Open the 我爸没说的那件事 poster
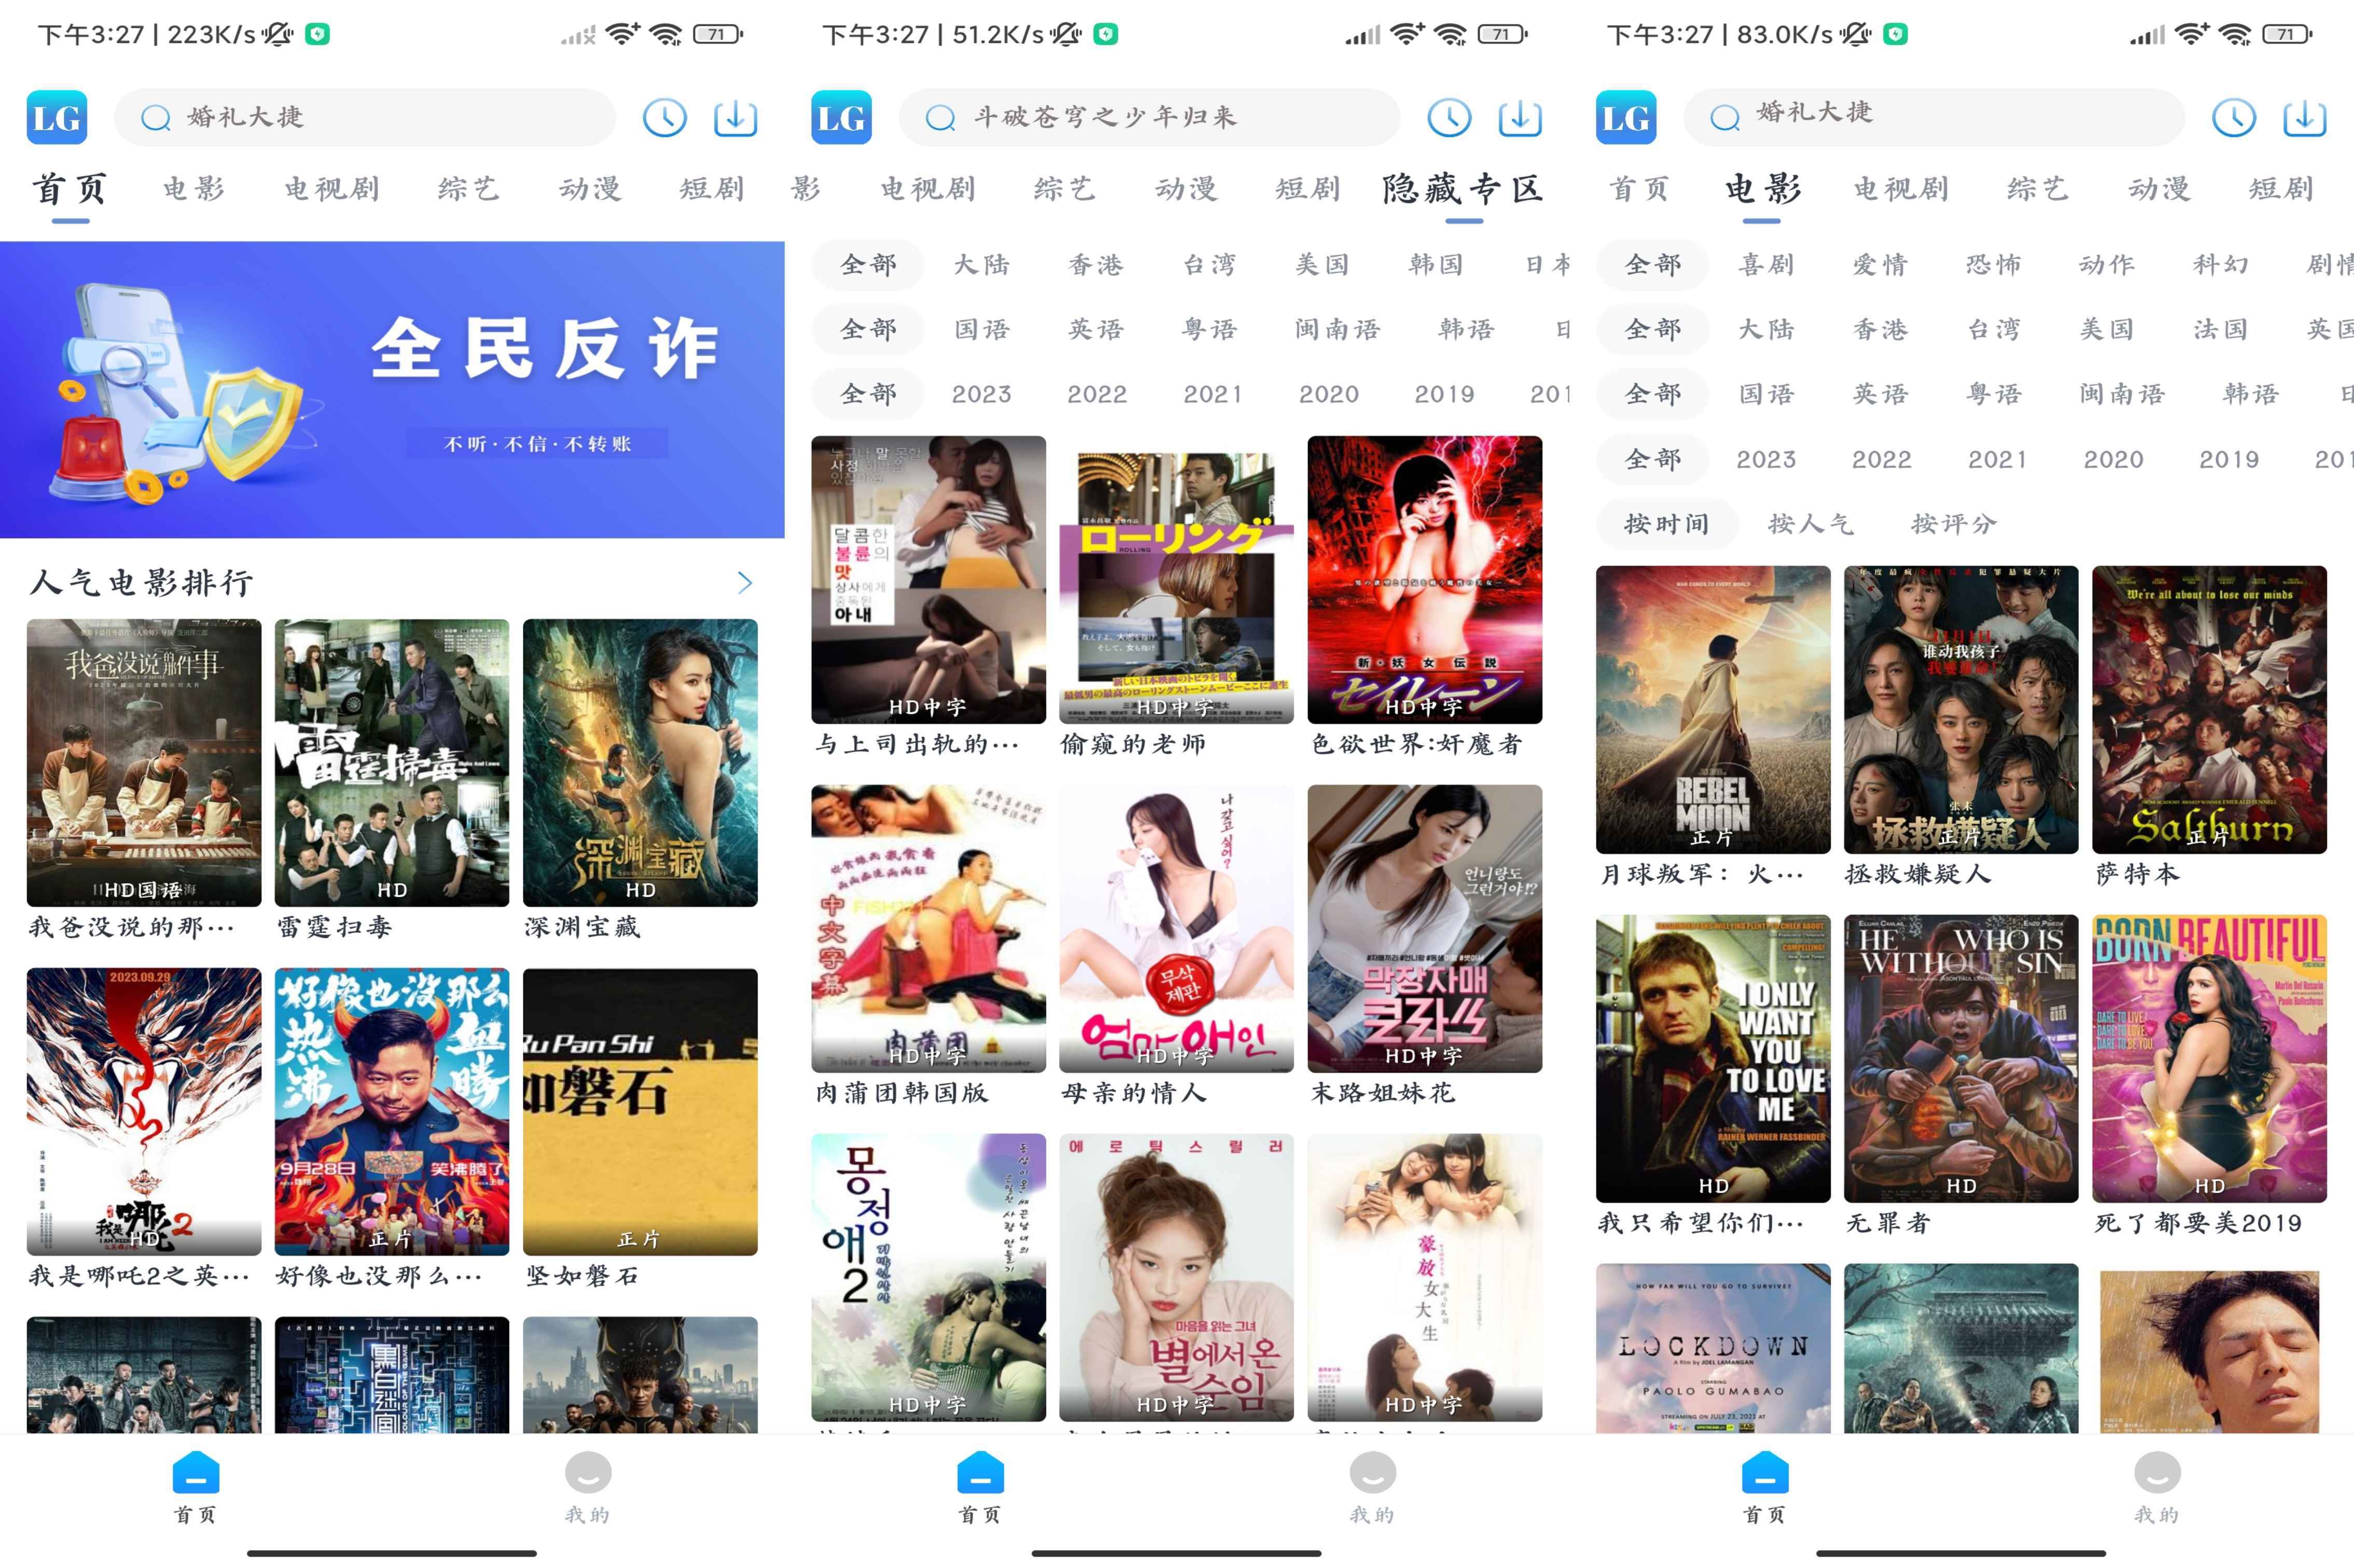This screenshot has width=2354, height=1568. (x=144, y=763)
